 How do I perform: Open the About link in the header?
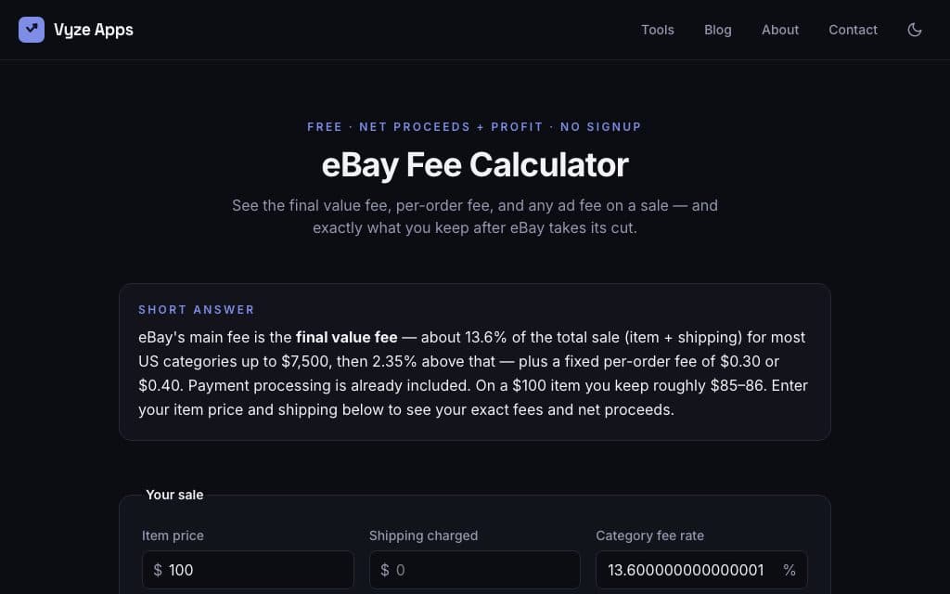779,30
